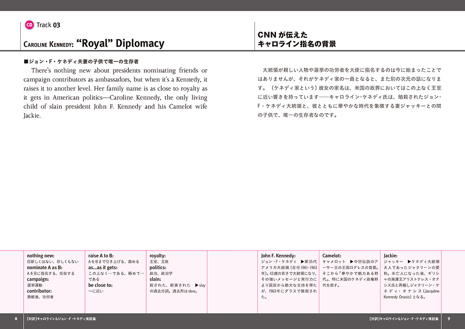
Task: Click the glossary term "Camelot:"
Action: click(x=332, y=256)
